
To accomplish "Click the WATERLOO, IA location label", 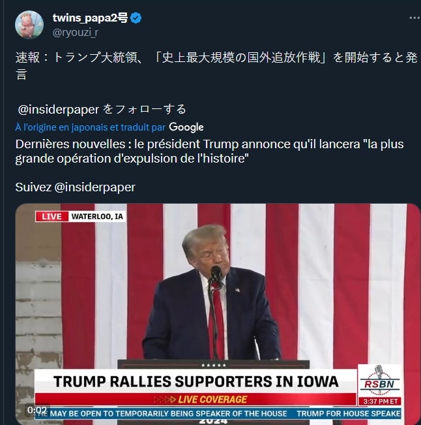I will pos(97,216).
